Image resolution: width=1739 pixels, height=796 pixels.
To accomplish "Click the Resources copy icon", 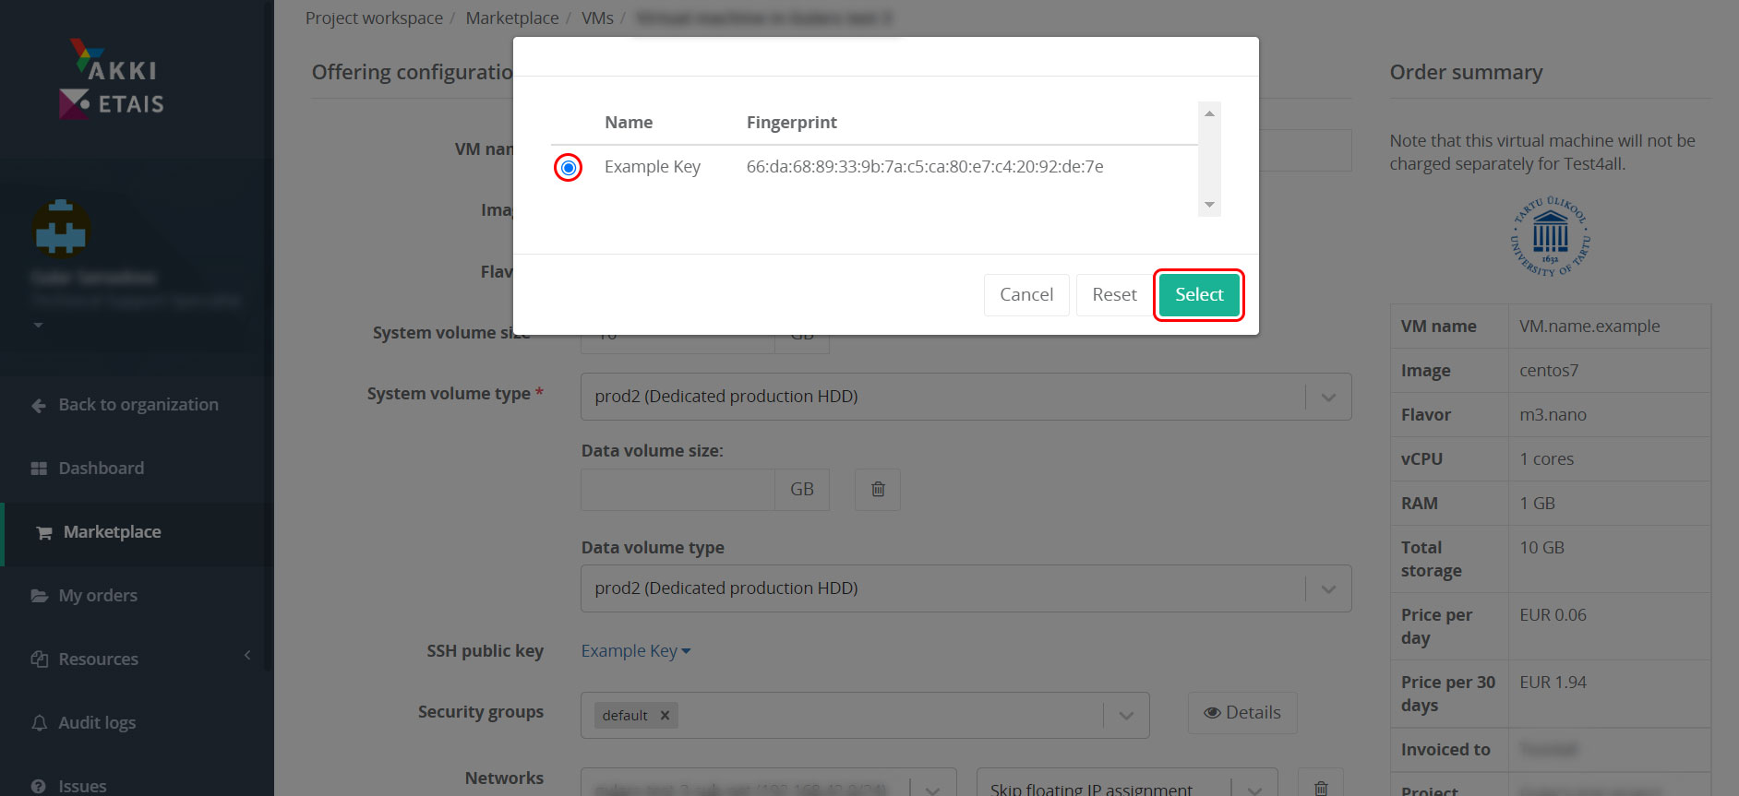I will 39,659.
